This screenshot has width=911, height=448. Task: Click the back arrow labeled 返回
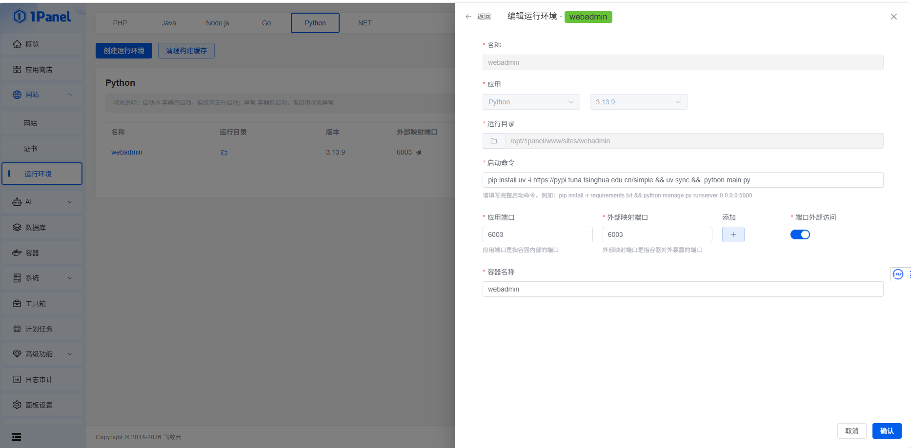tap(478, 17)
